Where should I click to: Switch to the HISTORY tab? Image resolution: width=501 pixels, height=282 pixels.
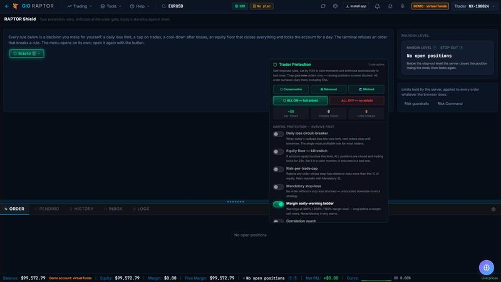[x=81, y=209]
